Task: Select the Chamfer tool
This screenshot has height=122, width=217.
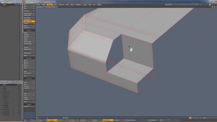Action: (x=29, y=34)
